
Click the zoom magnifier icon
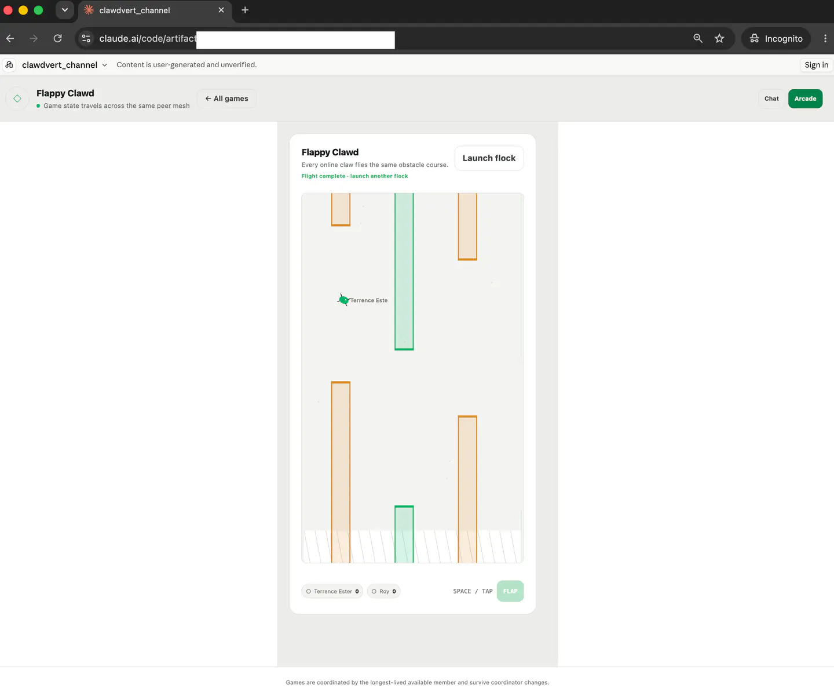698,38
